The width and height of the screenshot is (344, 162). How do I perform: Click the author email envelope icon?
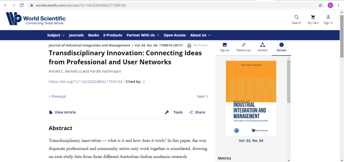(x=80, y=71)
